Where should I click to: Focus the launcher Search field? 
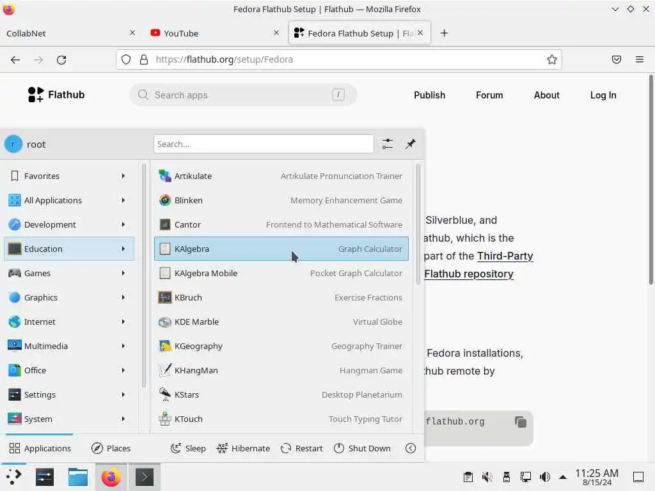[x=264, y=144]
